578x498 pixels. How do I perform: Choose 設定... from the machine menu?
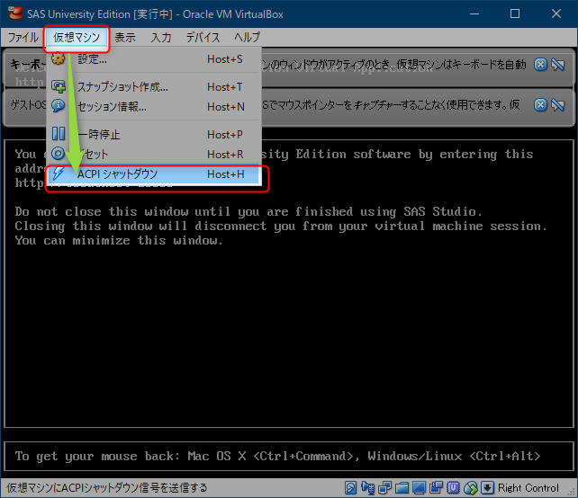point(154,59)
